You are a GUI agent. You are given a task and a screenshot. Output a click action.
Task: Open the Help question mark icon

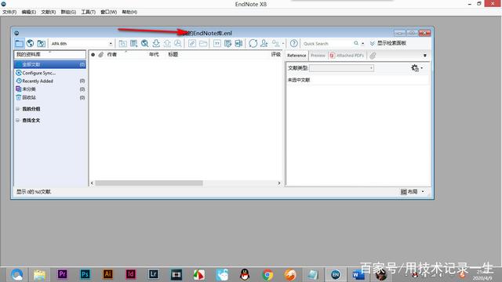[293, 43]
